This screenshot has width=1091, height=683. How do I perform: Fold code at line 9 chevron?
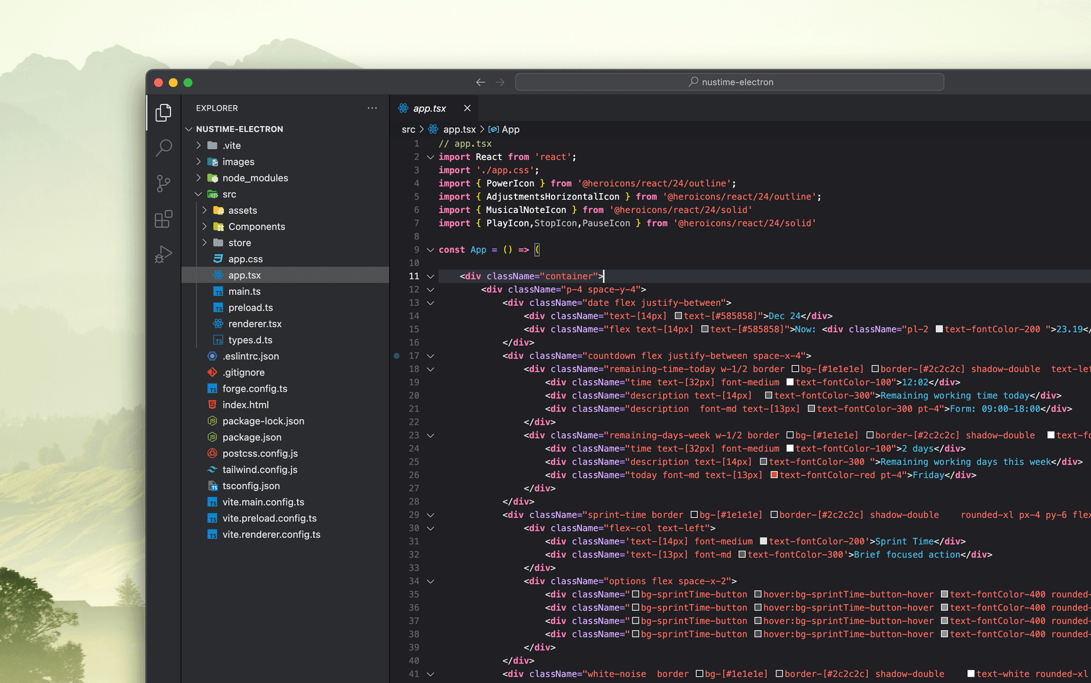point(430,250)
